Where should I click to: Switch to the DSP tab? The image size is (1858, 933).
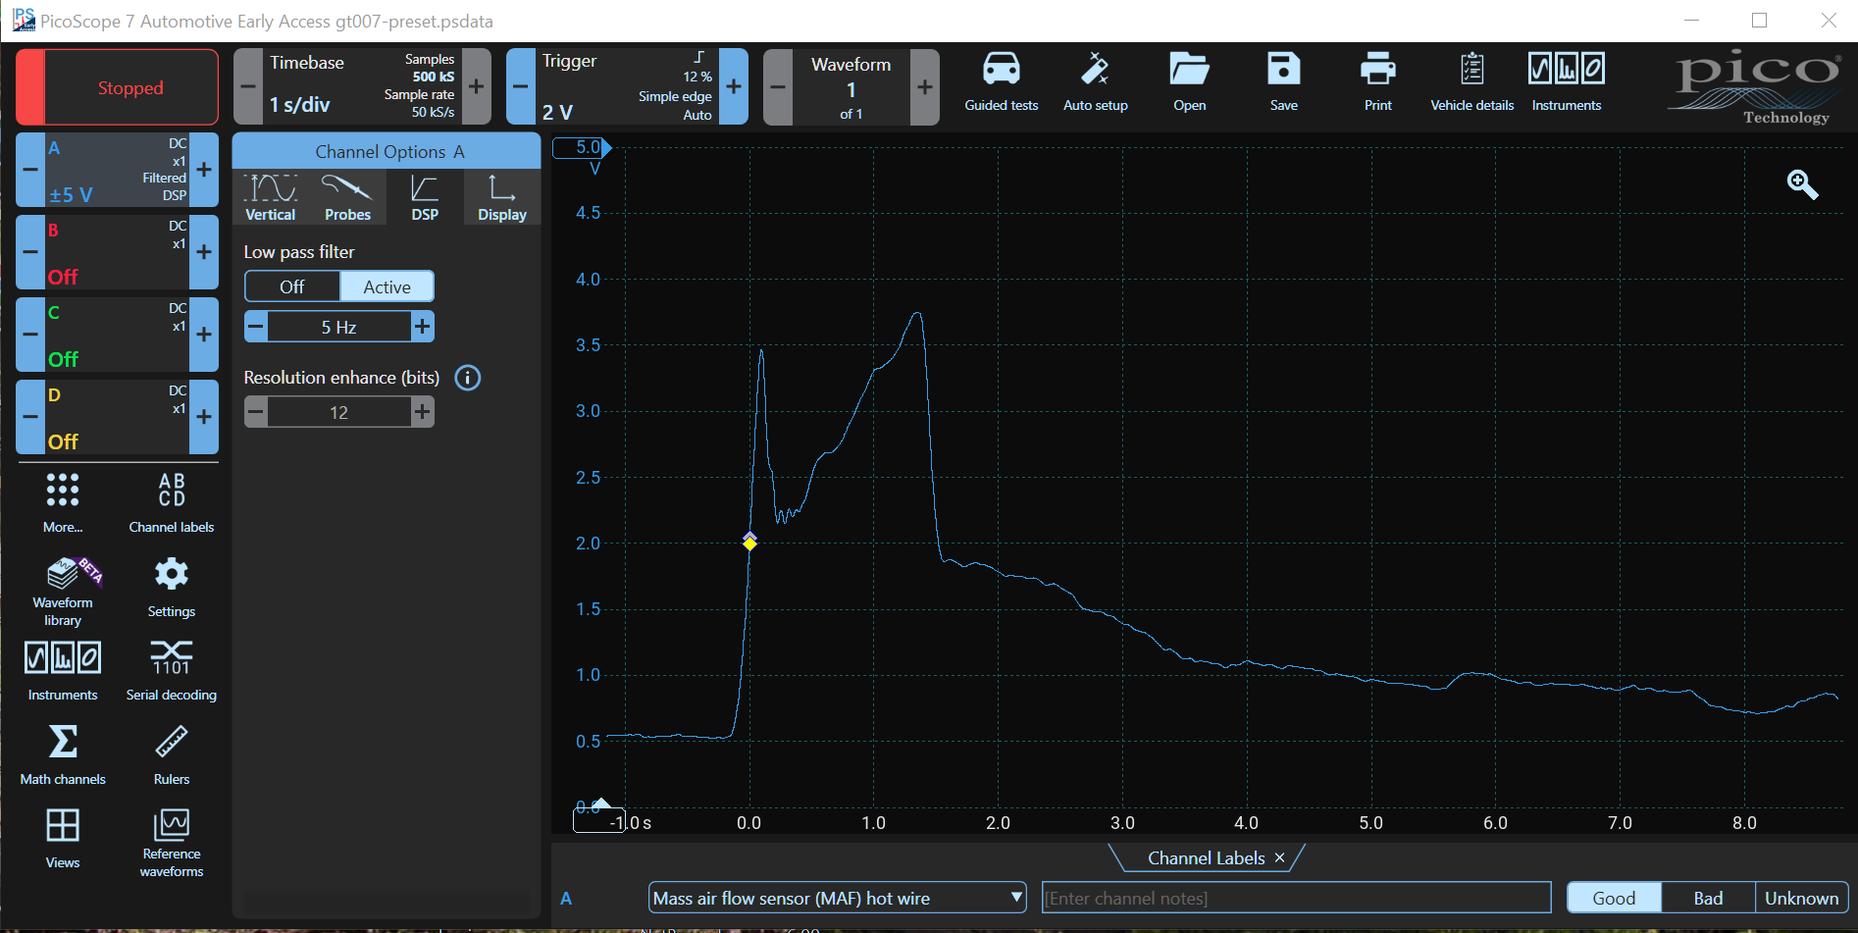pos(425,197)
